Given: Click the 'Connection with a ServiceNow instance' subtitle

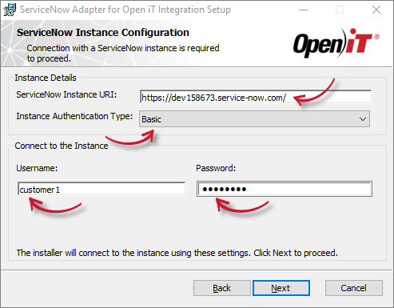Looking at the screenshot, I should [x=123, y=53].
